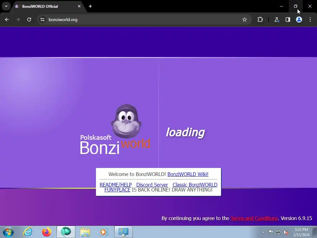Click the 'Version 6.9.15' text
Image resolution: width=317 pixels, height=238 pixels.
pos(296,218)
